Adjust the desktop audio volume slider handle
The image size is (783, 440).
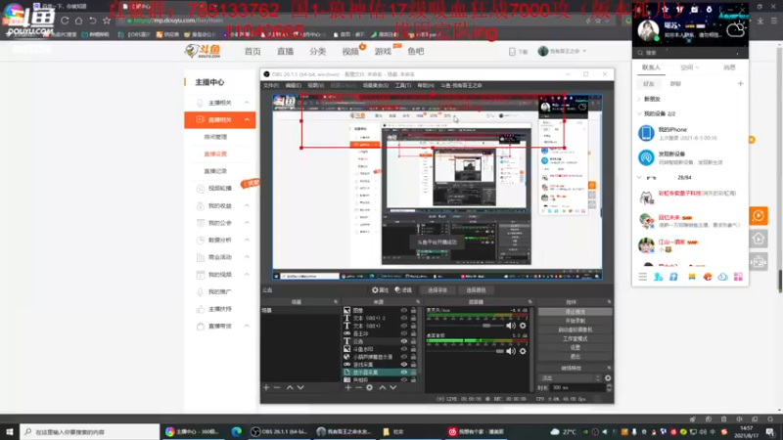tap(500, 351)
